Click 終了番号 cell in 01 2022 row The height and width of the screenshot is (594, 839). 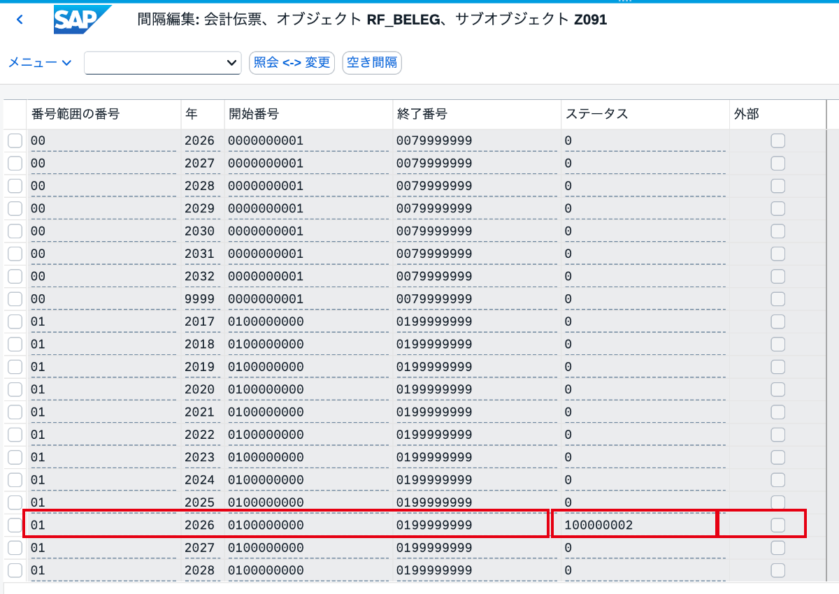point(477,435)
